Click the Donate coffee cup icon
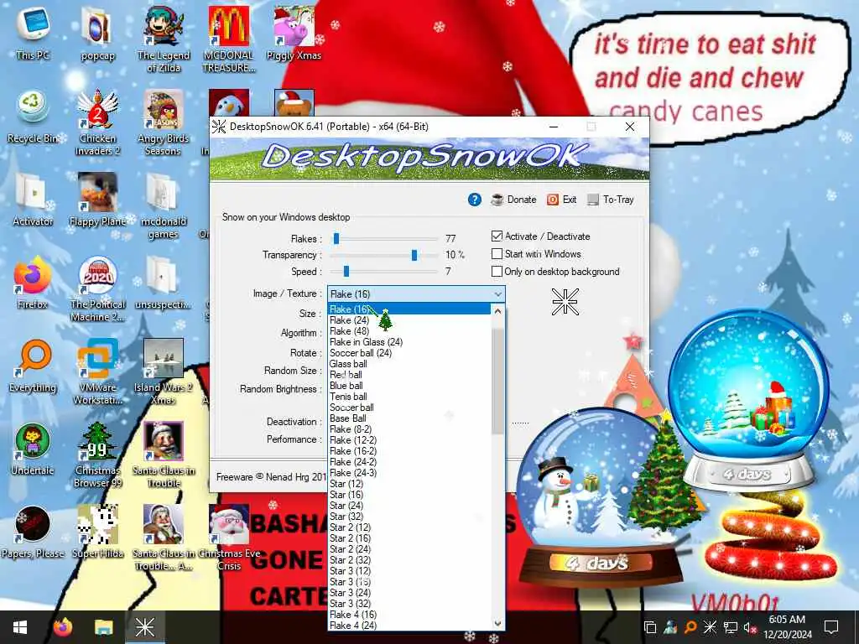Viewport: 859px width, 644px height. 497,200
